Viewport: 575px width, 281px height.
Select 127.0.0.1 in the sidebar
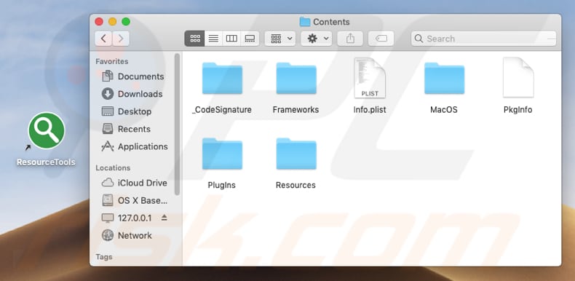coord(127,218)
